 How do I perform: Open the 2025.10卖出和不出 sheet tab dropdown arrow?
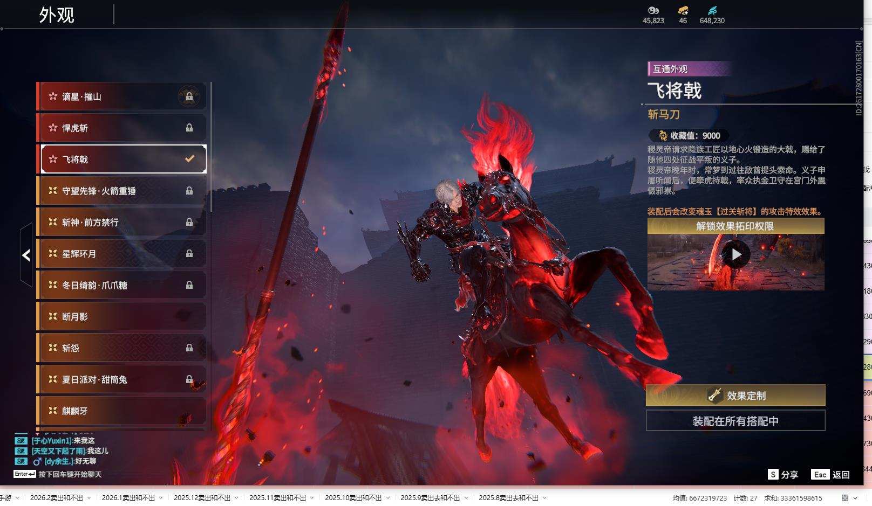(387, 498)
